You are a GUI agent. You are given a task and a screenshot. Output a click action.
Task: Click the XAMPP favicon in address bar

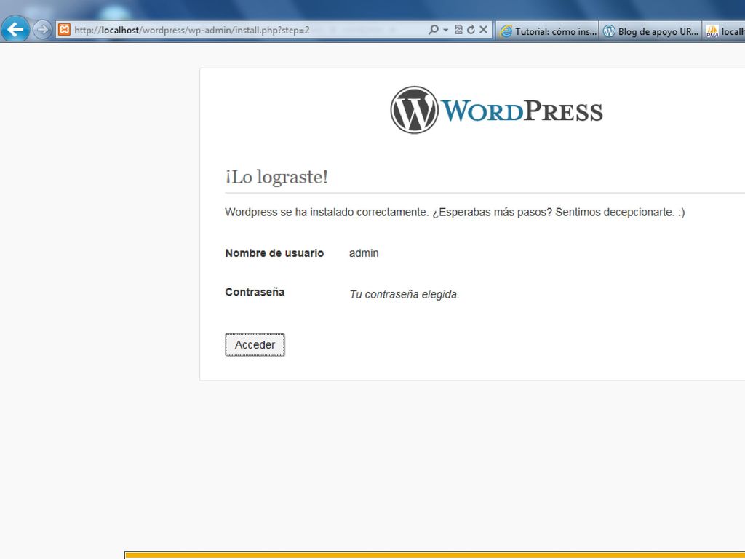point(64,30)
